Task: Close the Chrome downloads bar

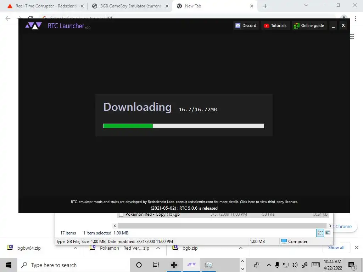Action: coord(357,248)
